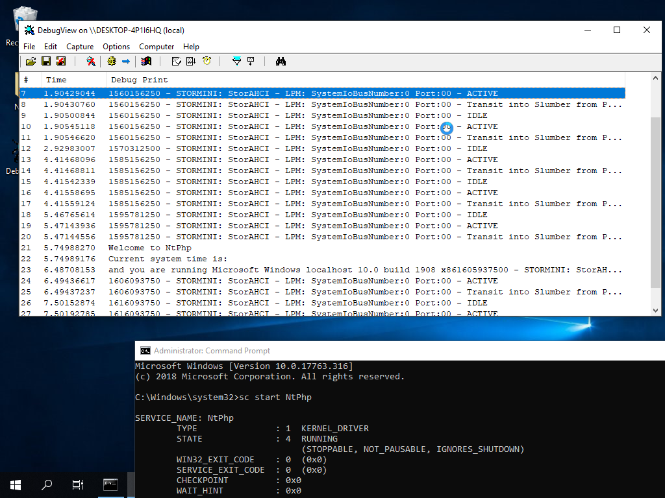The image size is (665, 498).
Task: Select row 10 at time 1.90545118
Action: (x=322, y=126)
